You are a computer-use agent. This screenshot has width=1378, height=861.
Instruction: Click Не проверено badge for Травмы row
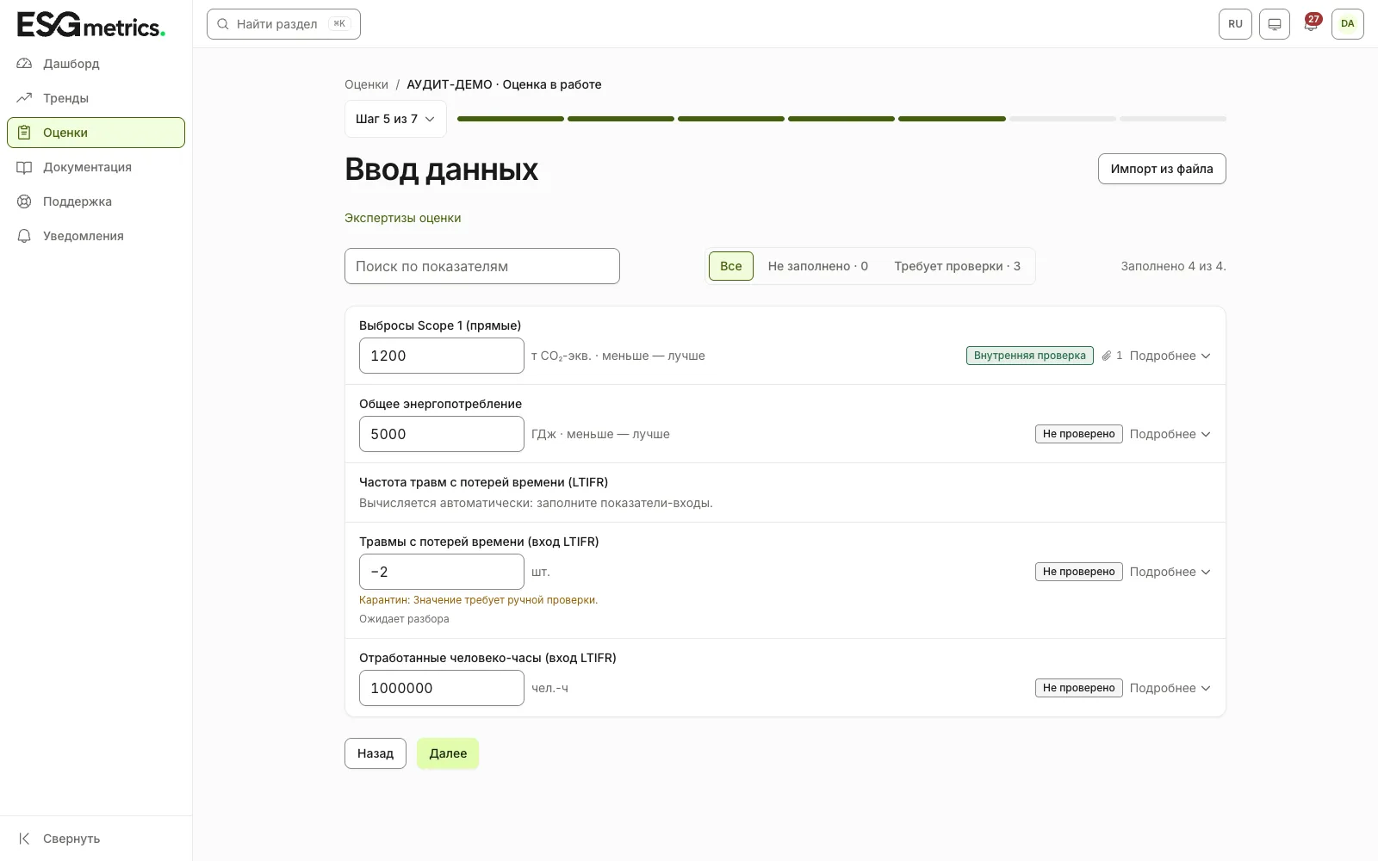(x=1079, y=572)
